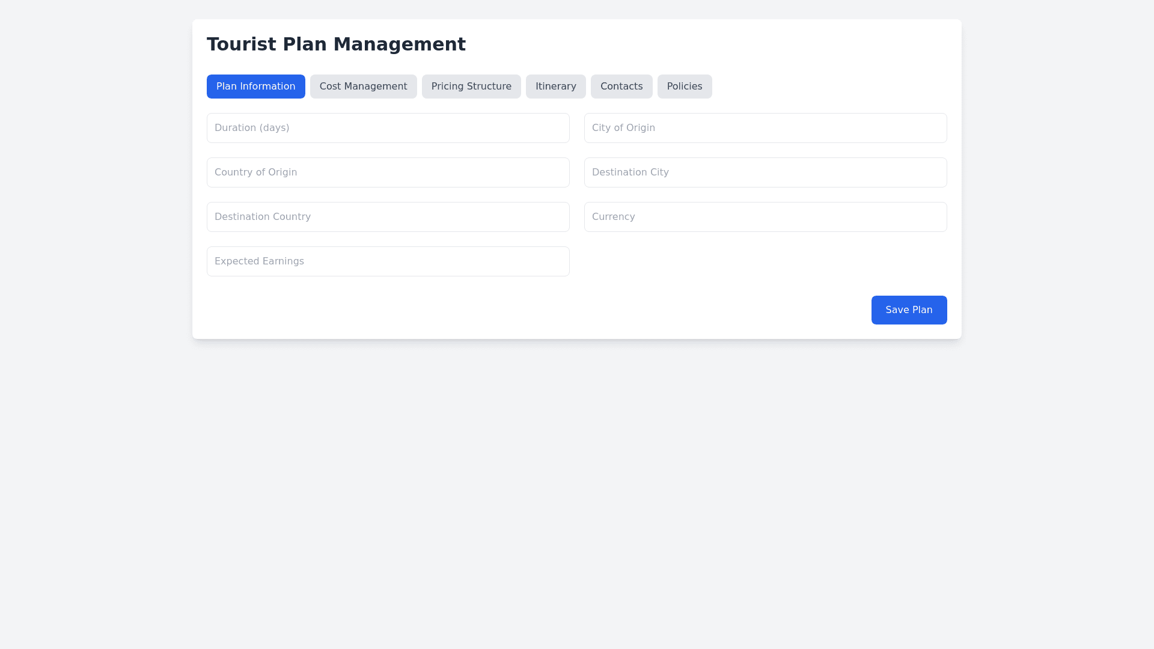Click the gray page background below the card
Screen dimensions: 1154x649
(577, 493)
